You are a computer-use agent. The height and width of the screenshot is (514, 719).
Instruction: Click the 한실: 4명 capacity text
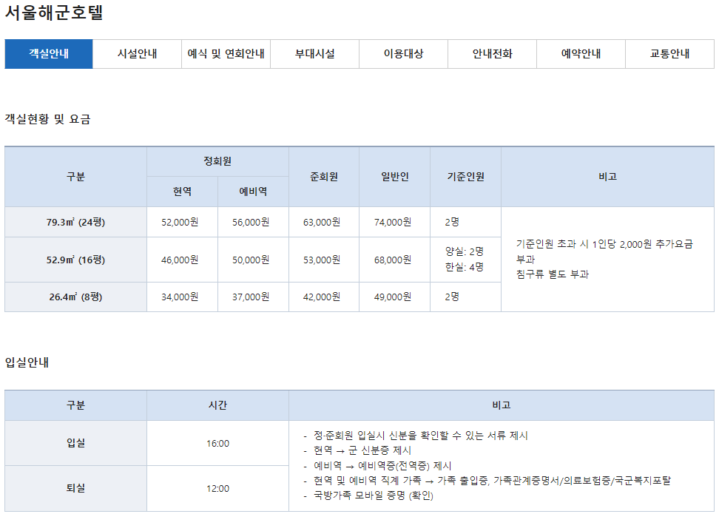click(x=464, y=267)
